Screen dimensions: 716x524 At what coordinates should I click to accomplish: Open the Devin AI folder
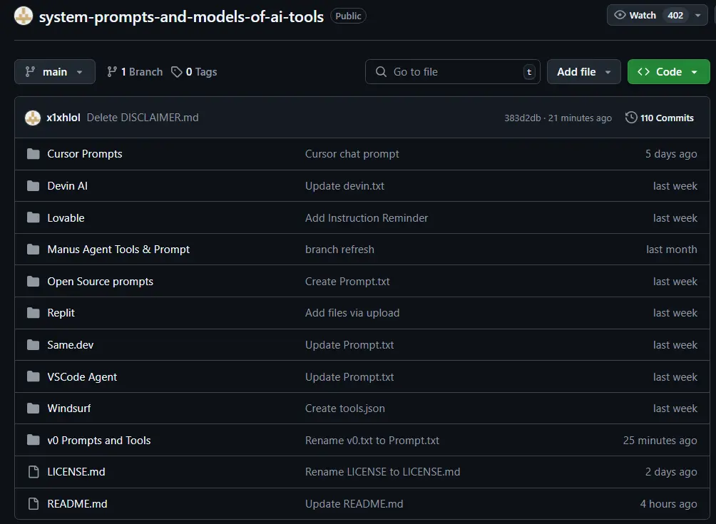(x=67, y=186)
